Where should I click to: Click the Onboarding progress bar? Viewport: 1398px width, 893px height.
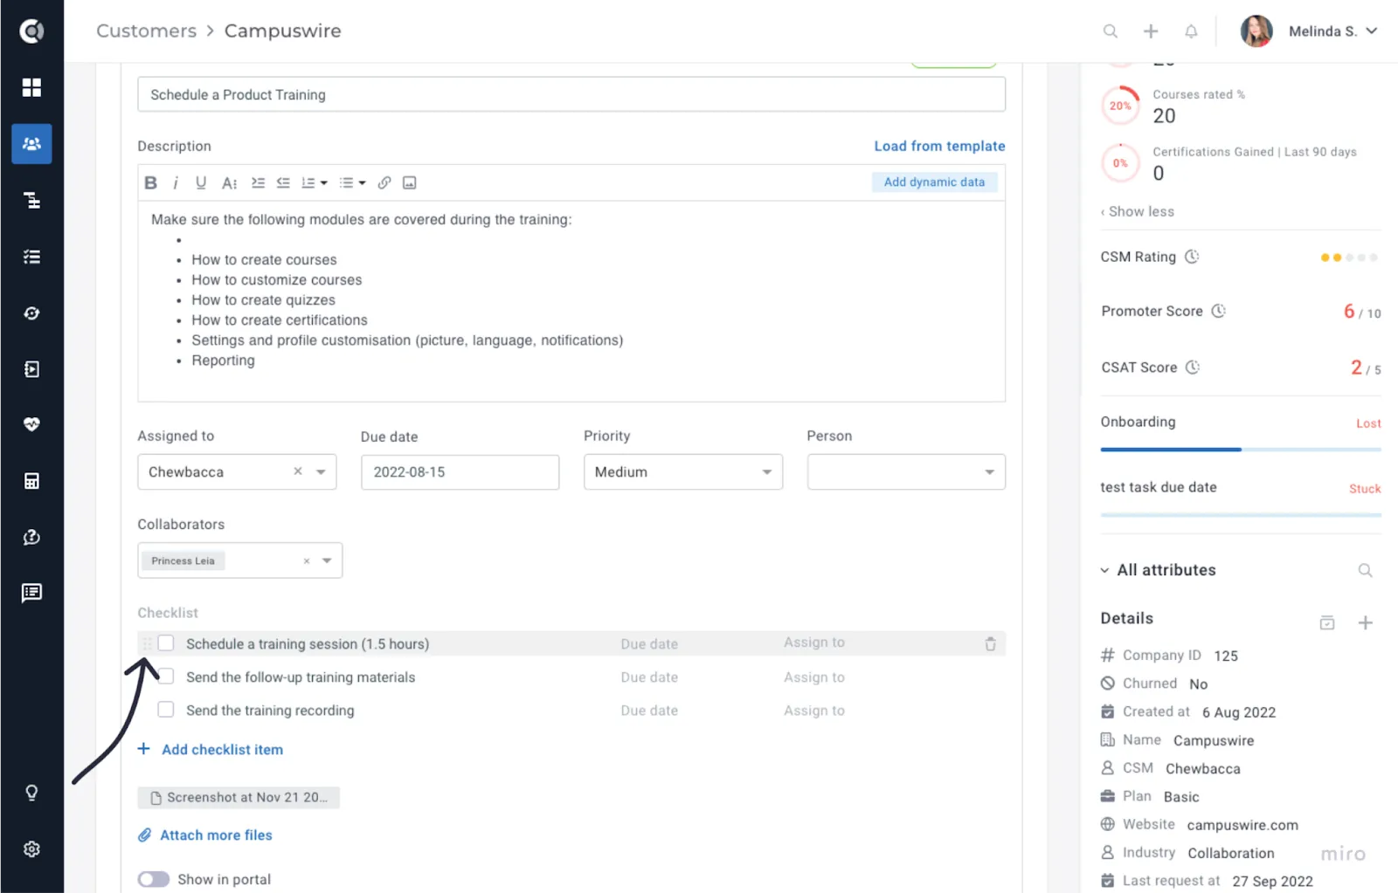click(1241, 450)
